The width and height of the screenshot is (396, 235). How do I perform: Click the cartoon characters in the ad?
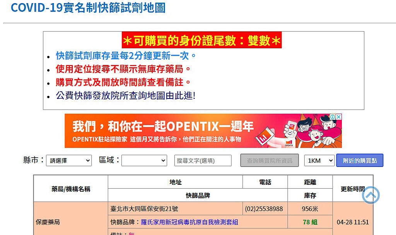(314, 131)
